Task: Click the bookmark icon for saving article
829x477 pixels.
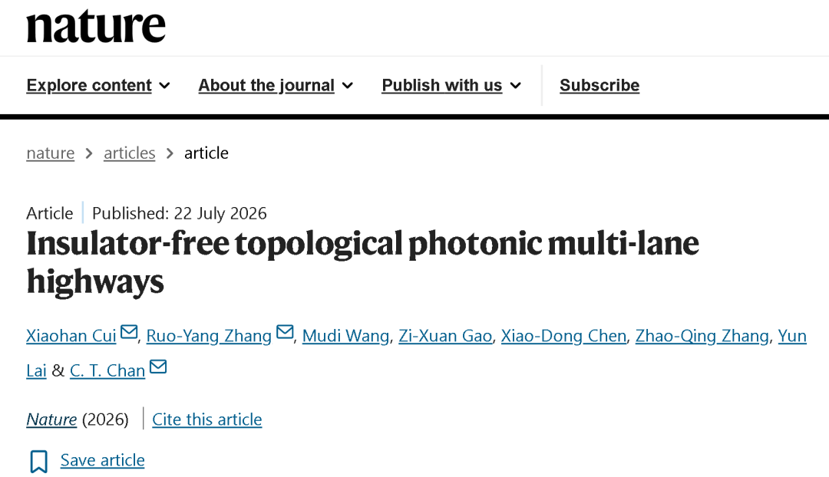Action: (38, 461)
